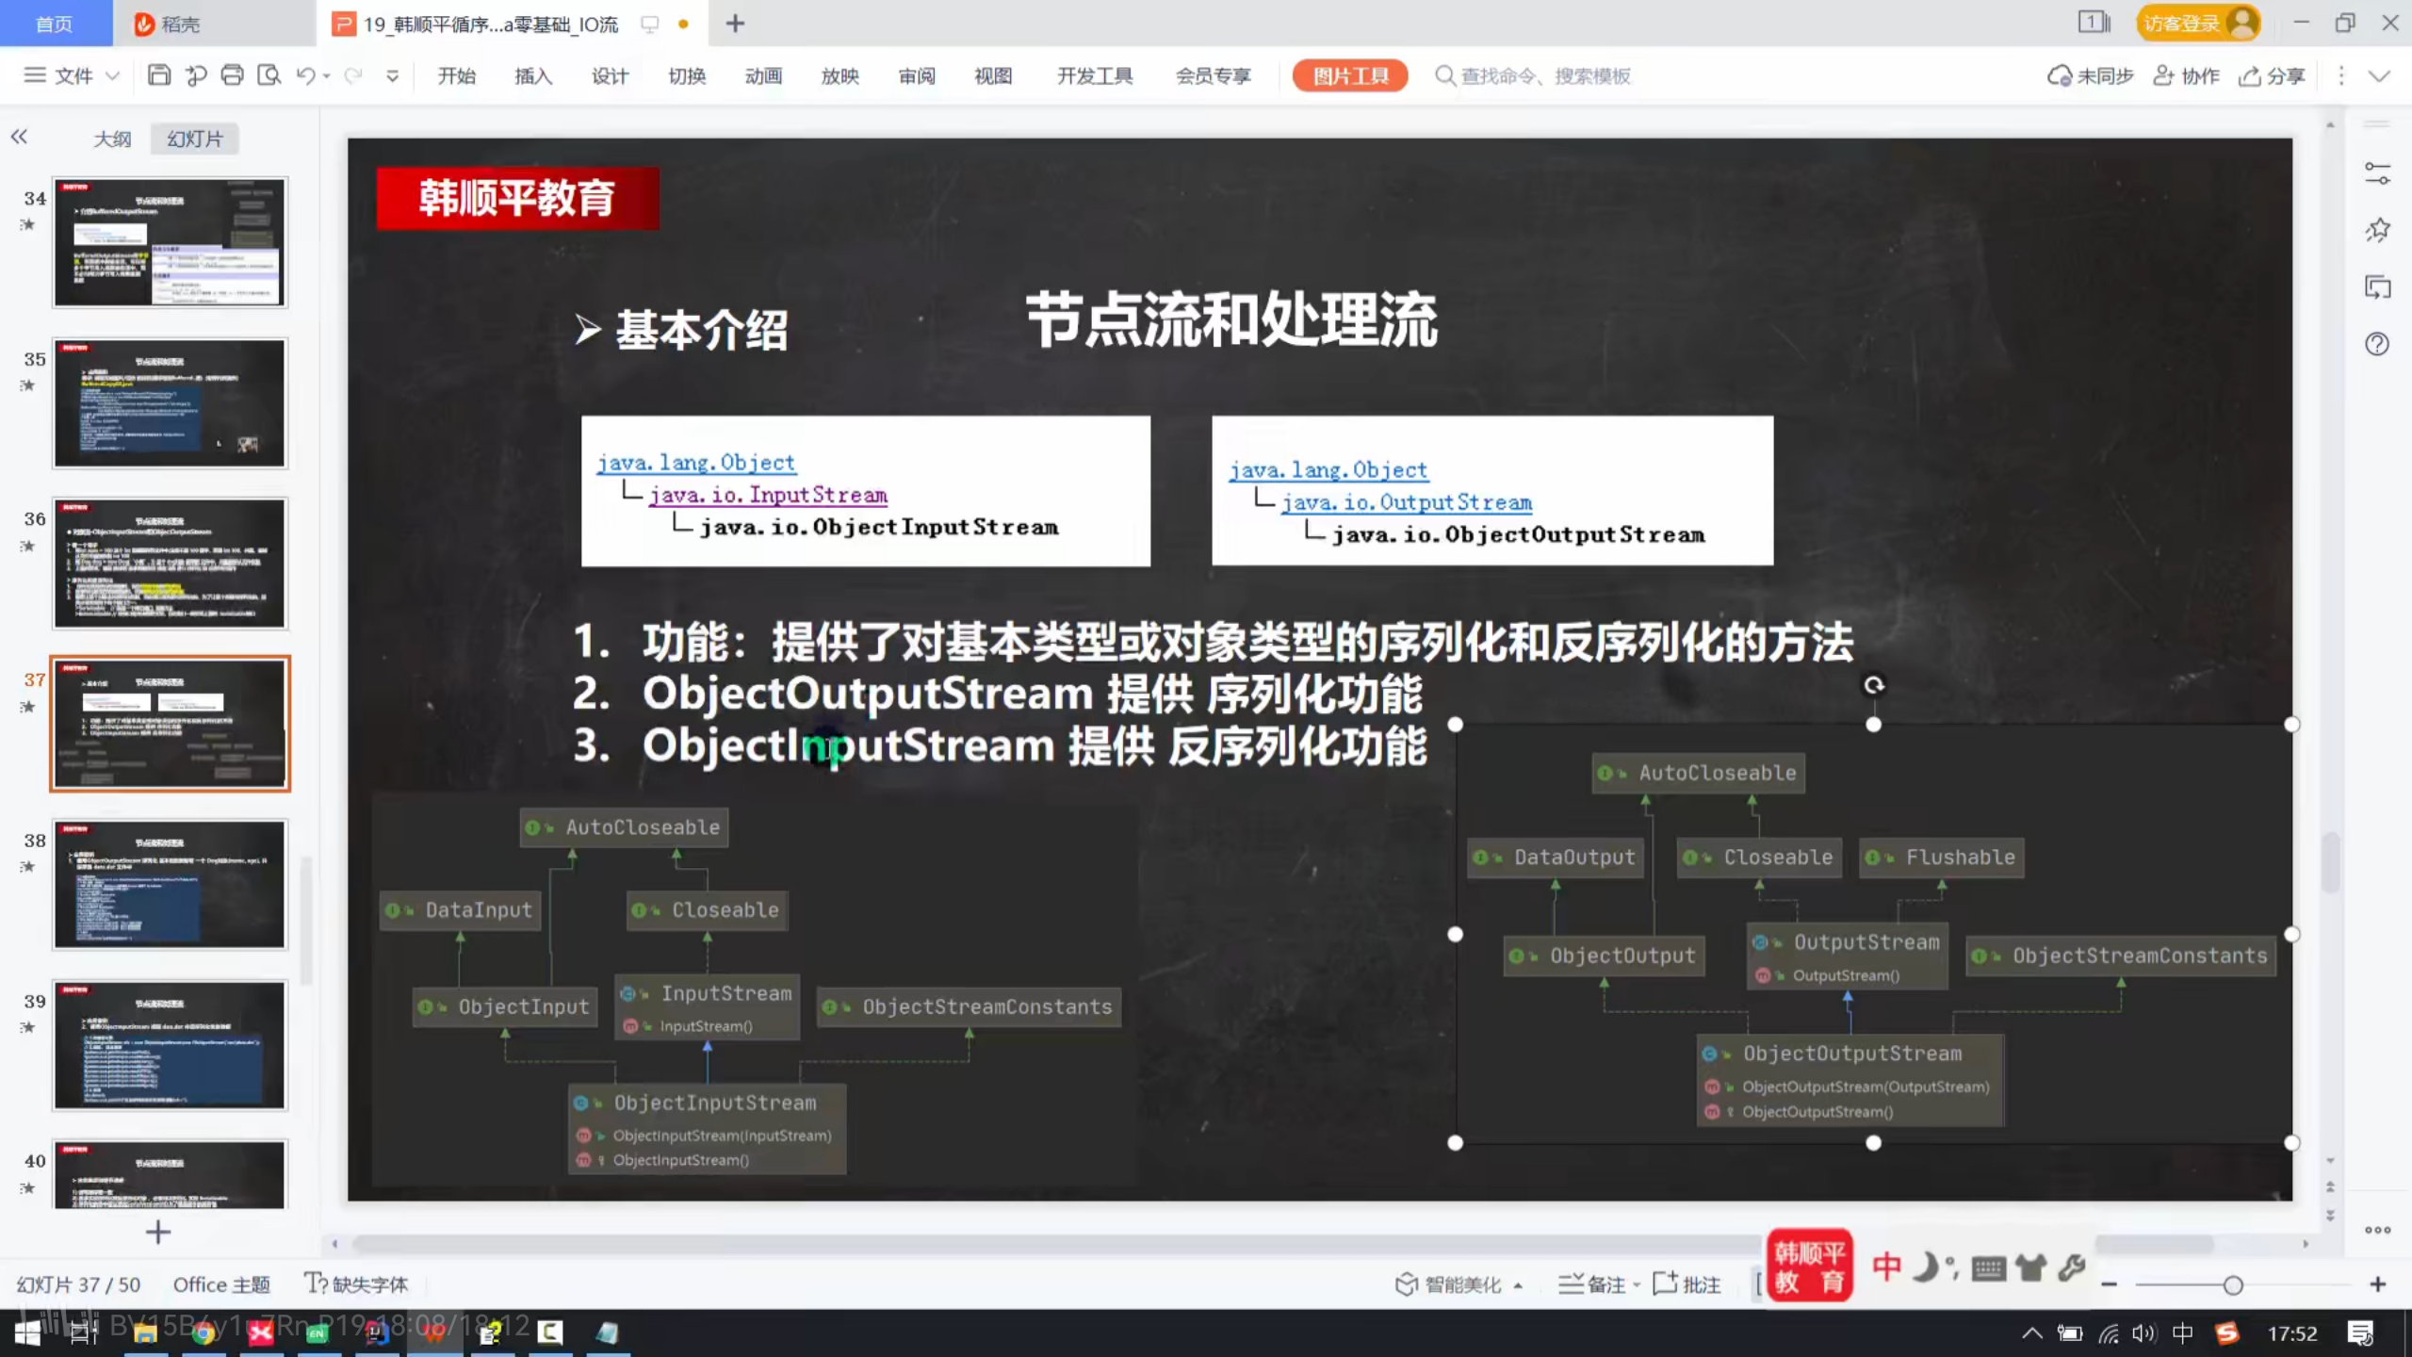Click the Print icon in the toolbar
The image size is (2412, 1357).
(x=233, y=74)
